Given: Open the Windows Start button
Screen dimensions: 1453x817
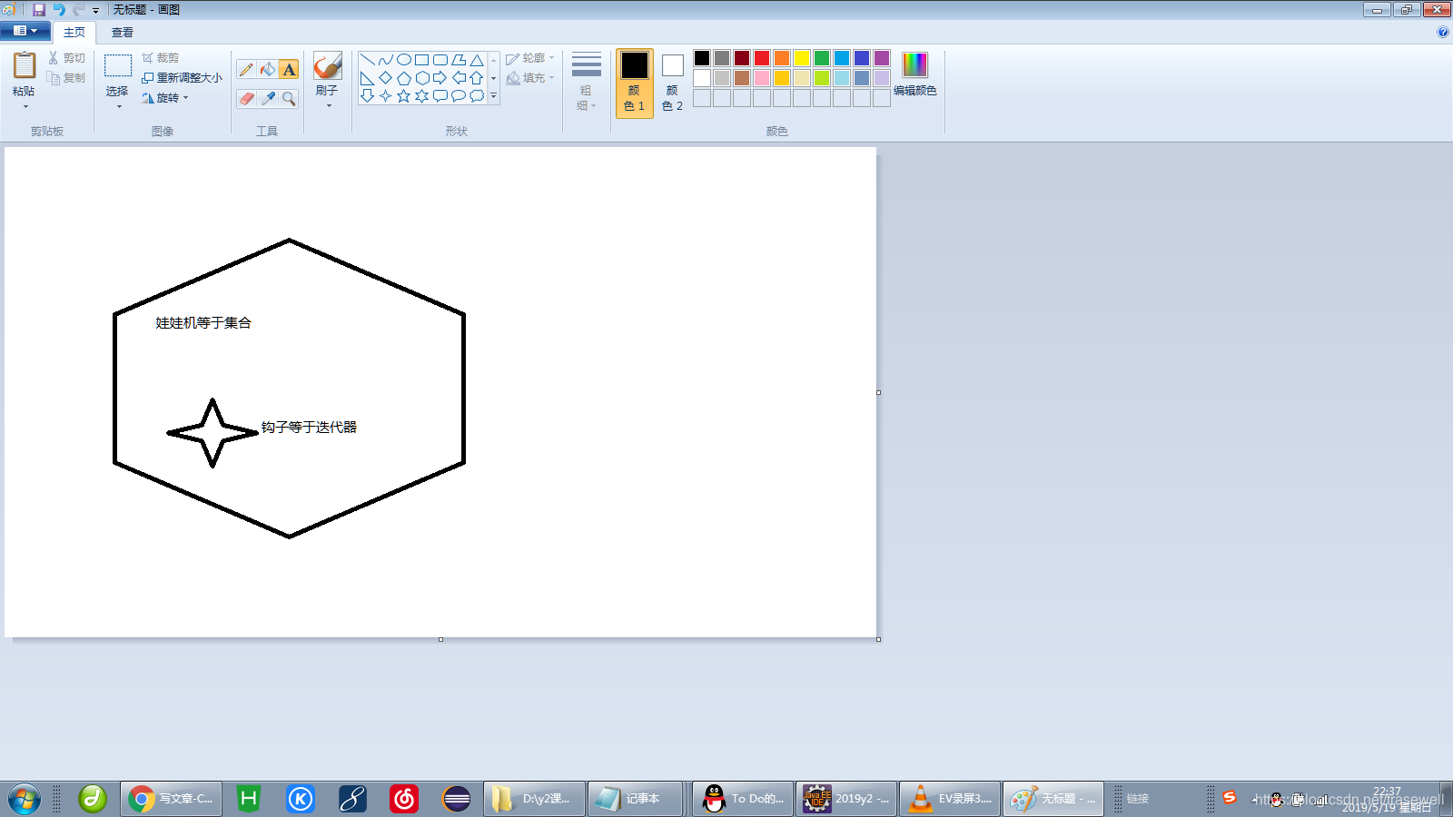Looking at the screenshot, I should point(24,799).
